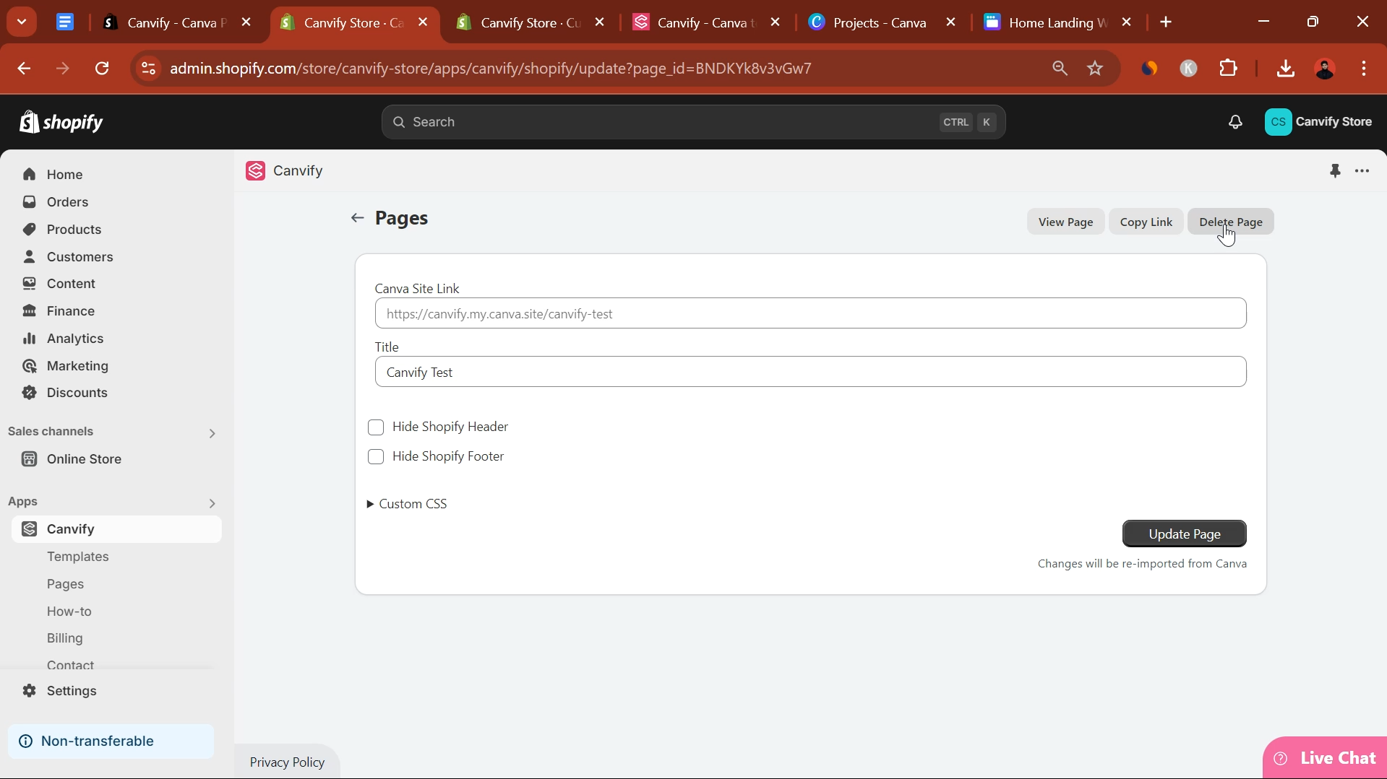Go back using the Pages arrow
Image resolution: width=1387 pixels, height=779 pixels.
[357, 218]
